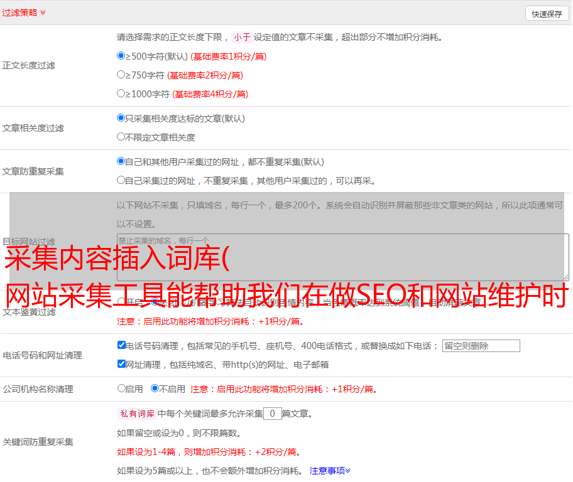
Task: Select the ≥1000字符 length option
Action: pos(121,94)
